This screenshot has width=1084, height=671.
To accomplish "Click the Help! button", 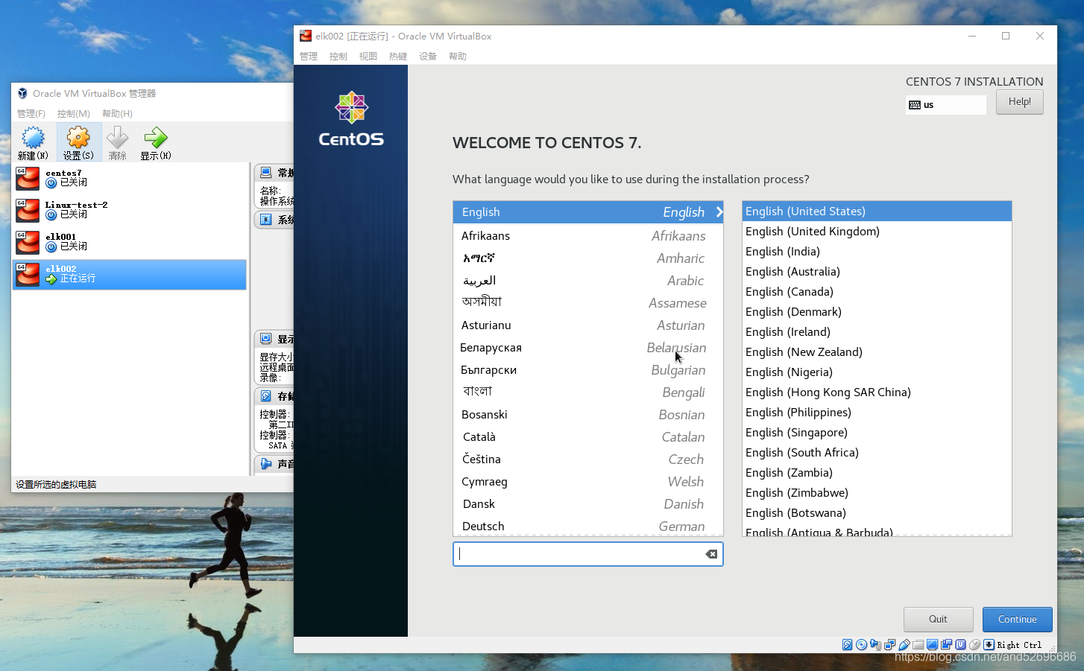I will [1019, 102].
